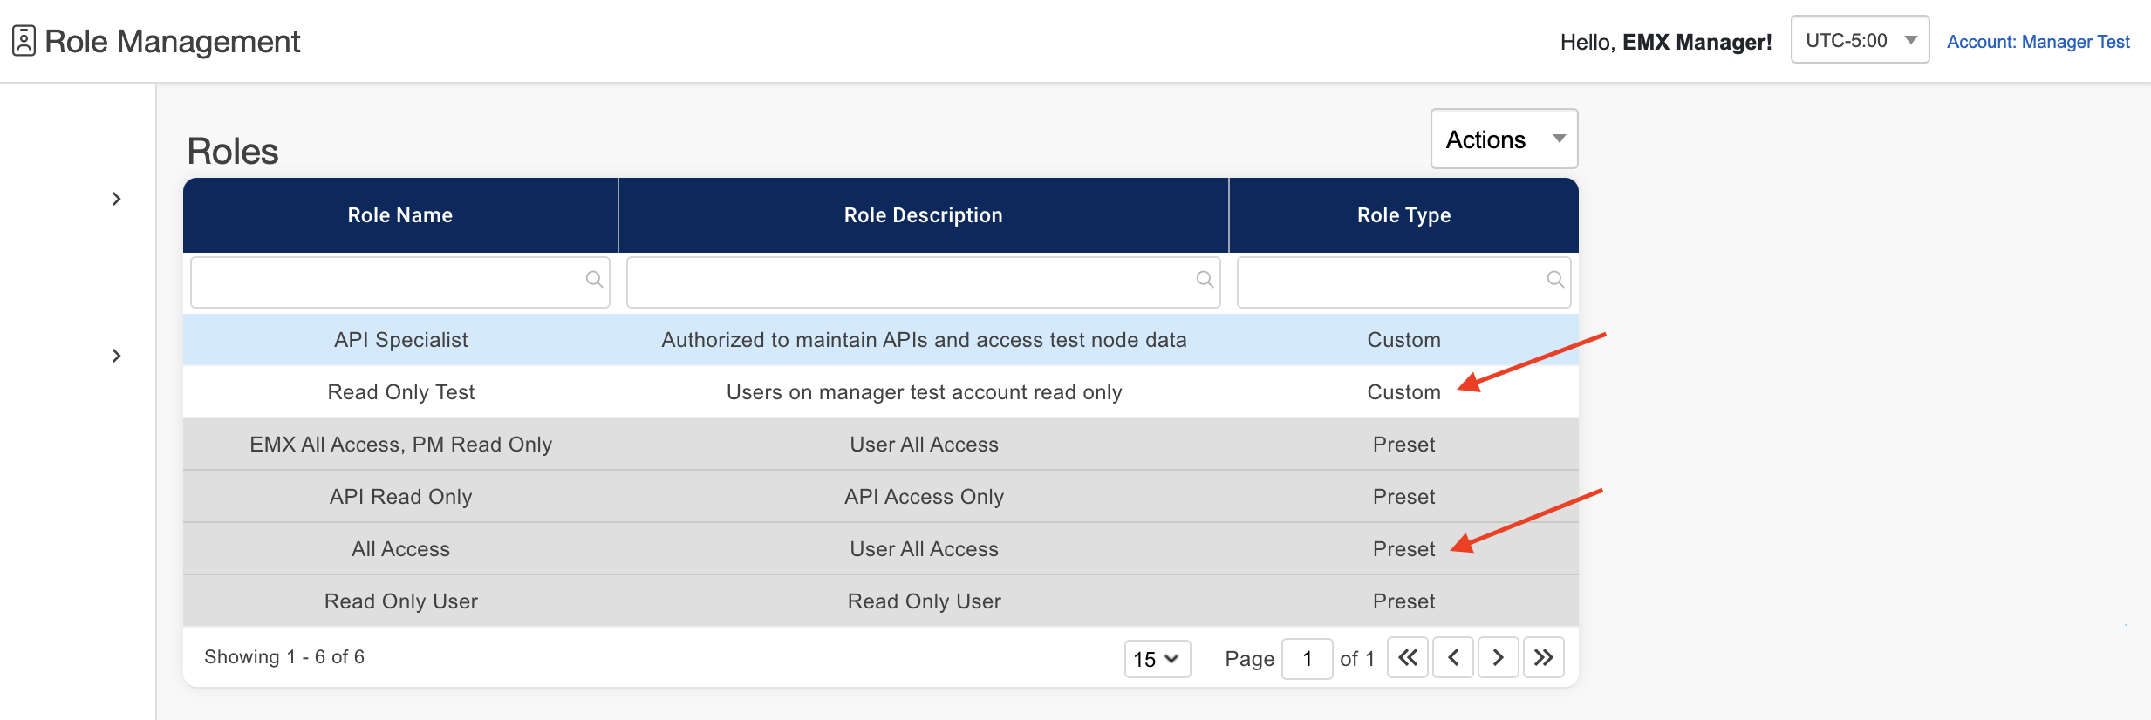2151x720 pixels.
Task: Click the Role Description filter input field
Action: [907, 282]
